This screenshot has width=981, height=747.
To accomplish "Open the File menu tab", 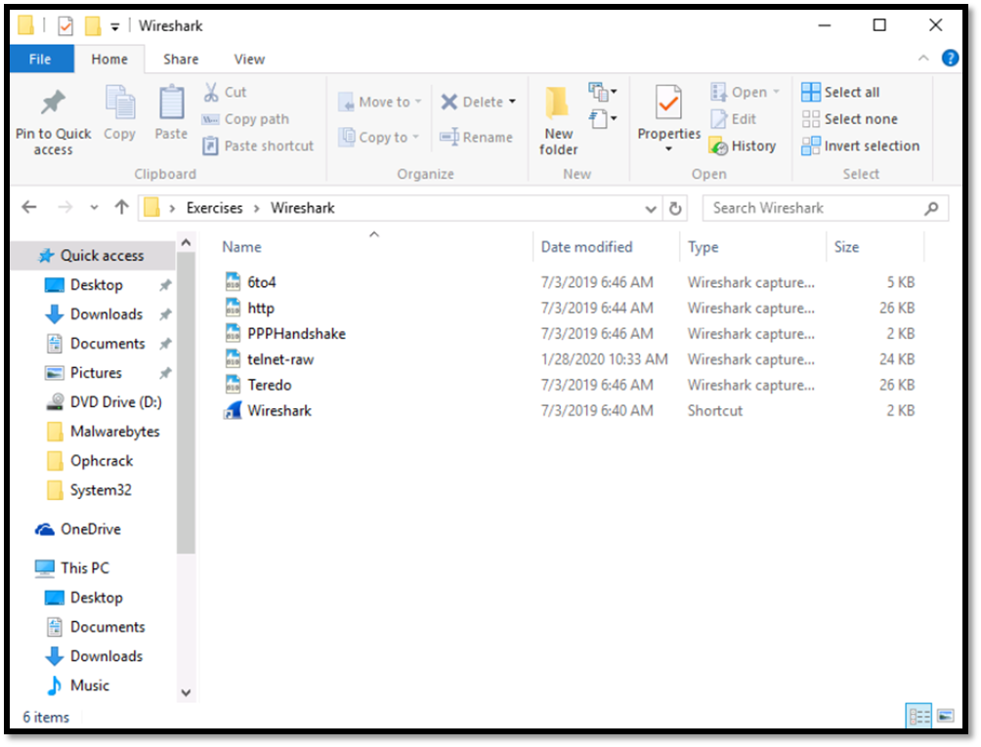I will 41,60.
